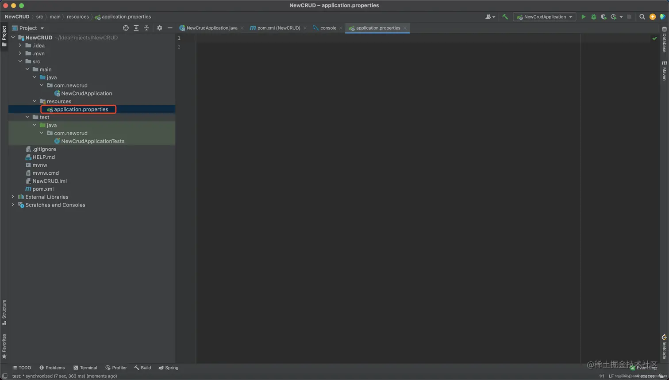Click the 1:1 caret position indicator
669x380 pixels.
tap(601, 376)
